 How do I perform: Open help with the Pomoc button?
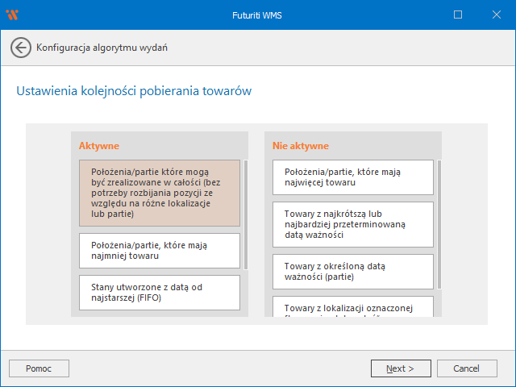[x=39, y=368]
